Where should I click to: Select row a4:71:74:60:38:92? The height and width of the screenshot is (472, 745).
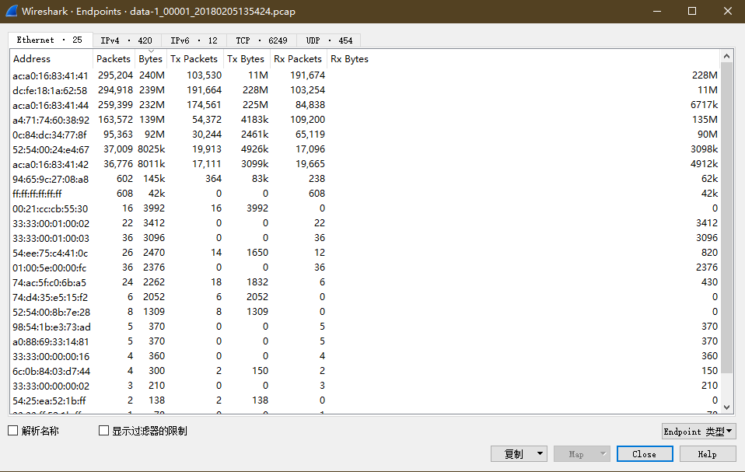click(x=365, y=119)
